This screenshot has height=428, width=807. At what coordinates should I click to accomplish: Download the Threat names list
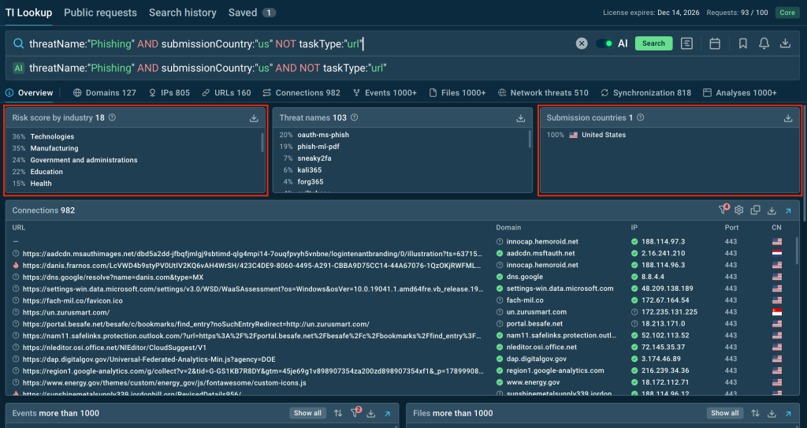click(x=521, y=118)
